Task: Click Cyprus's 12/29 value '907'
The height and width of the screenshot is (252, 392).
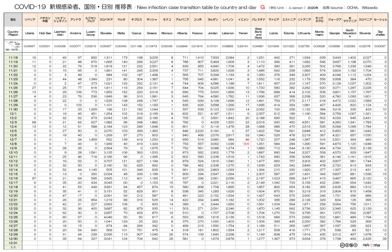Action: [139, 234]
